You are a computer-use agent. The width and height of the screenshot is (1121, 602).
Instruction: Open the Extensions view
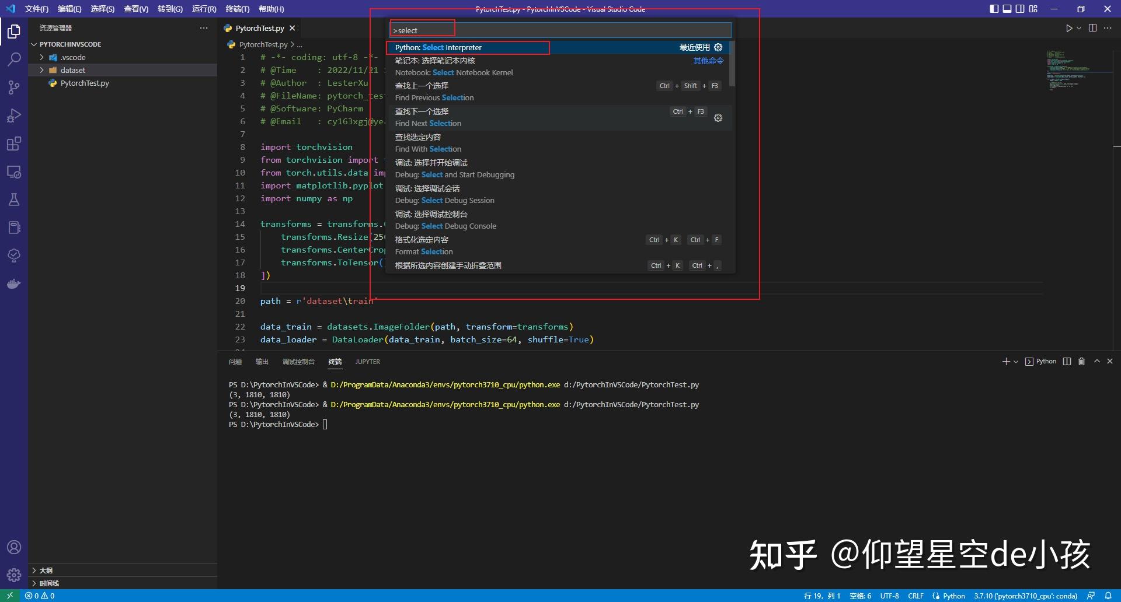click(14, 143)
